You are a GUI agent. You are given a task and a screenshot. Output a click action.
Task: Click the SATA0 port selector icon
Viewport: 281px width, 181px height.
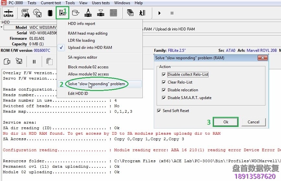8,13
